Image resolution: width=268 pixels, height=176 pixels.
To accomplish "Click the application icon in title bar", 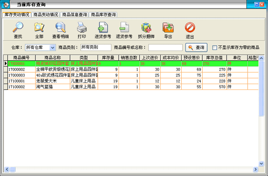I will click(x=6, y=4).
